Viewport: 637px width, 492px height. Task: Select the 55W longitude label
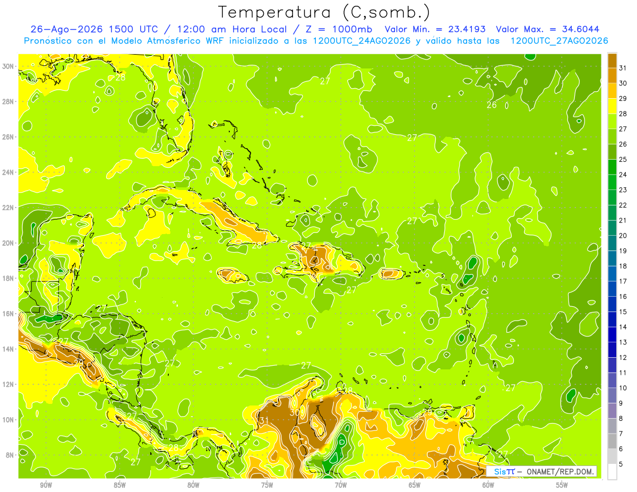pyautogui.click(x=562, y=485)
